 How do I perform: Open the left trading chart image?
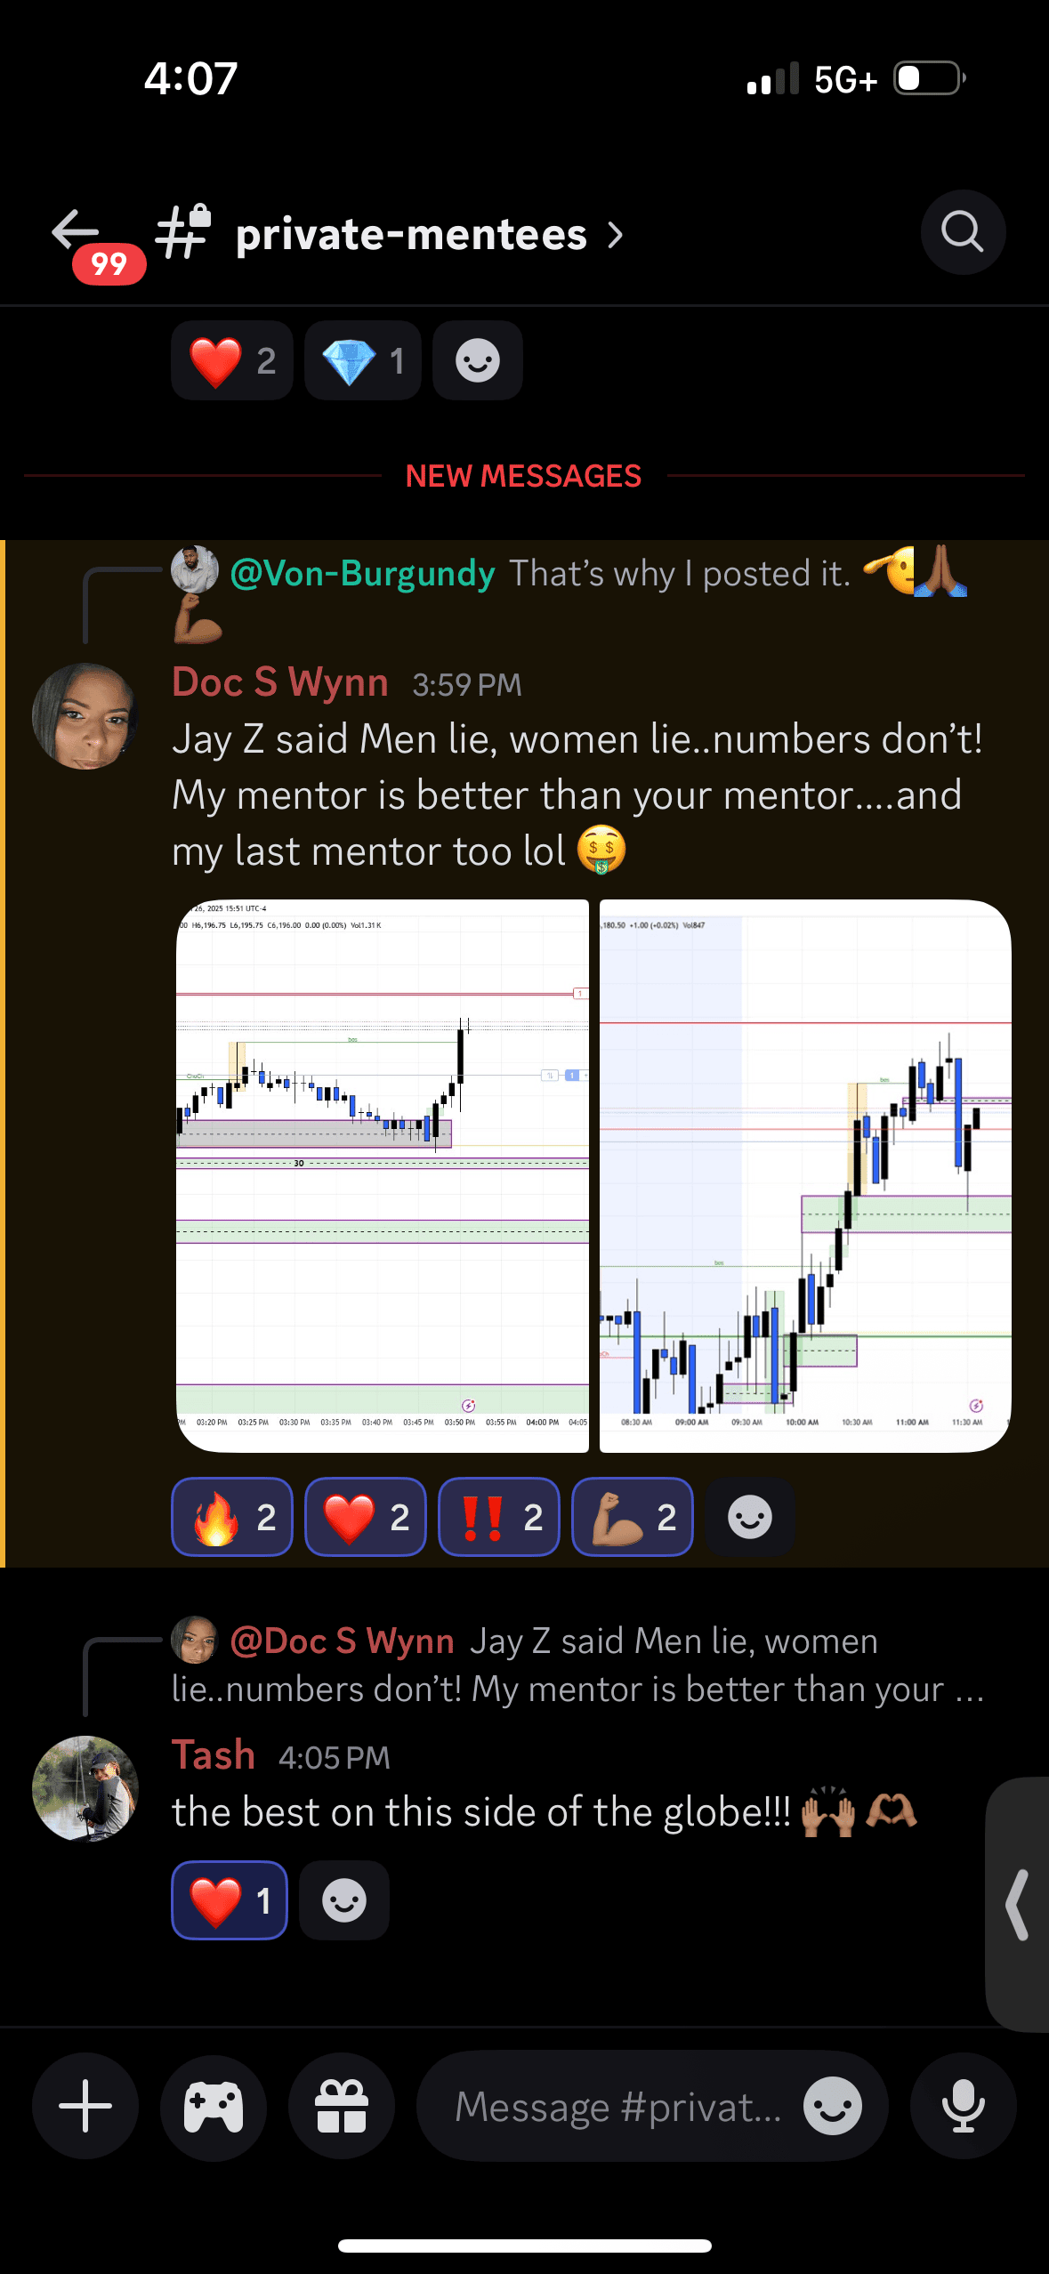tap(383, 1175)
